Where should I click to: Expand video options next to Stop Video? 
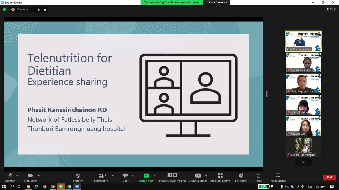[39, 175]
